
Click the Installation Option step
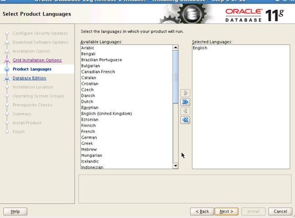click(31, 51)
